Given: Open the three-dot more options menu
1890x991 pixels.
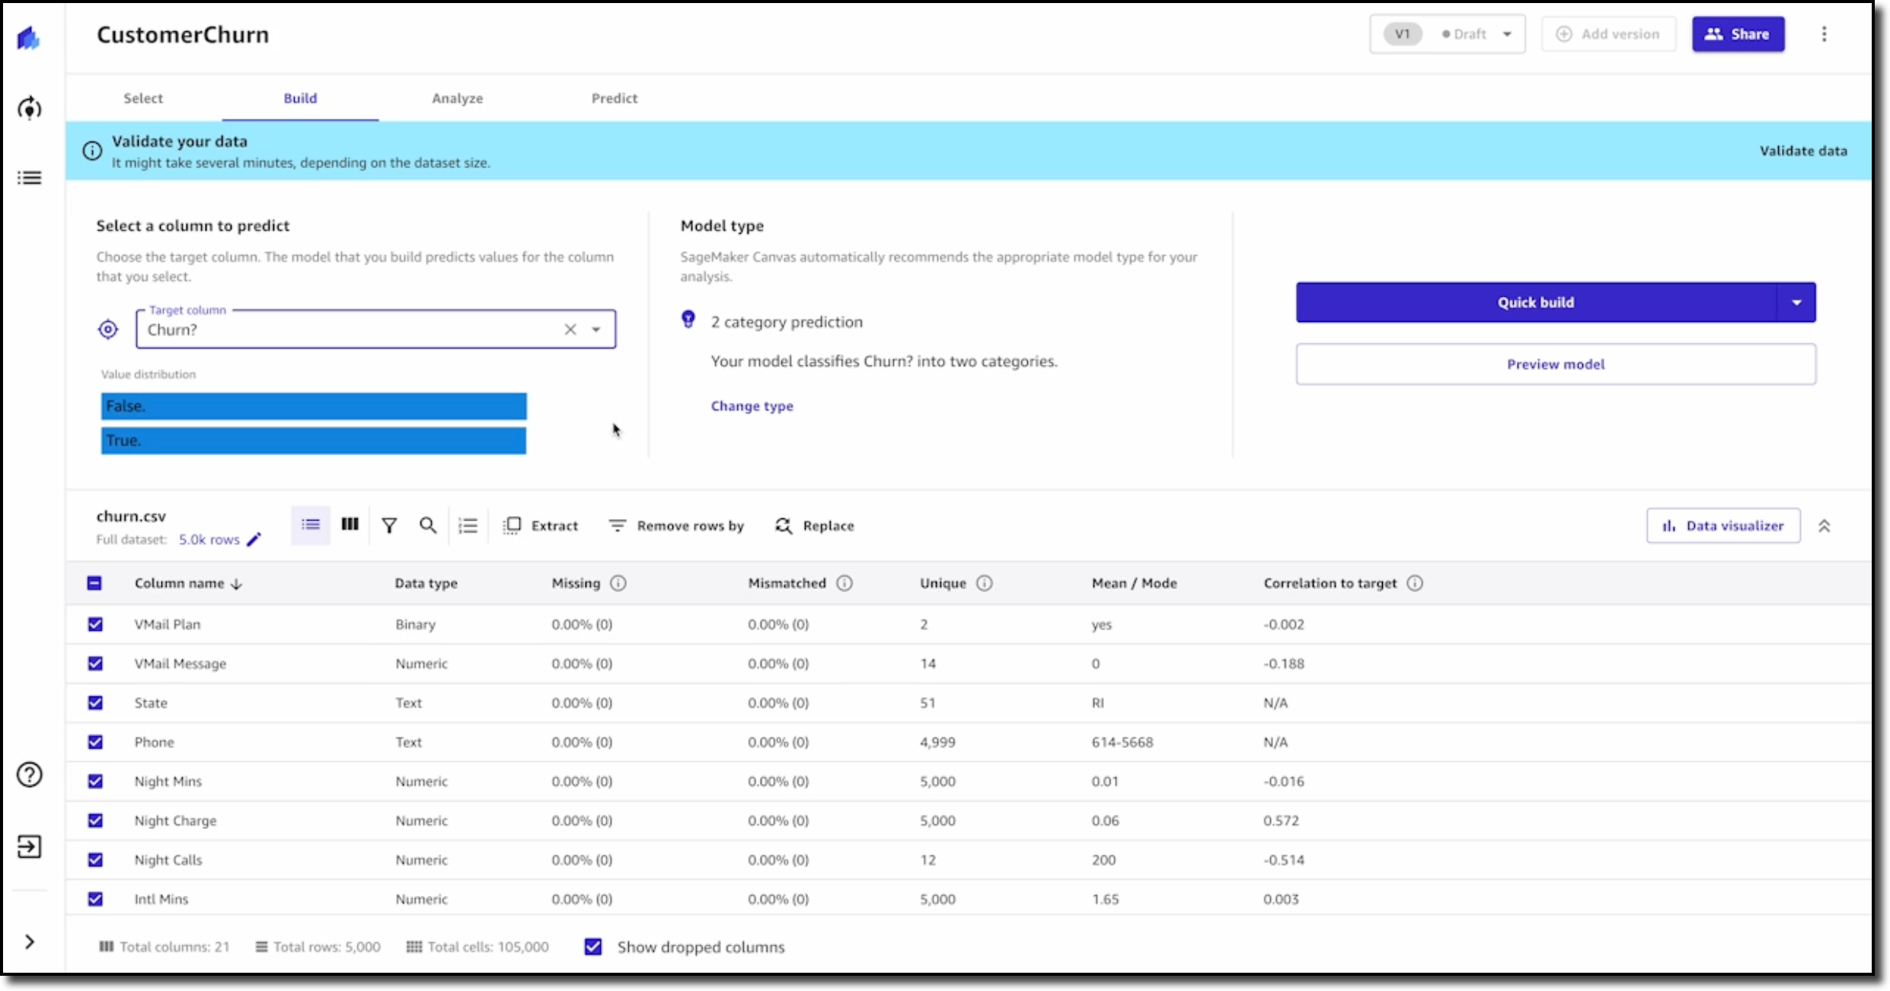Looking at the screenshot, I should (1824, 34).
